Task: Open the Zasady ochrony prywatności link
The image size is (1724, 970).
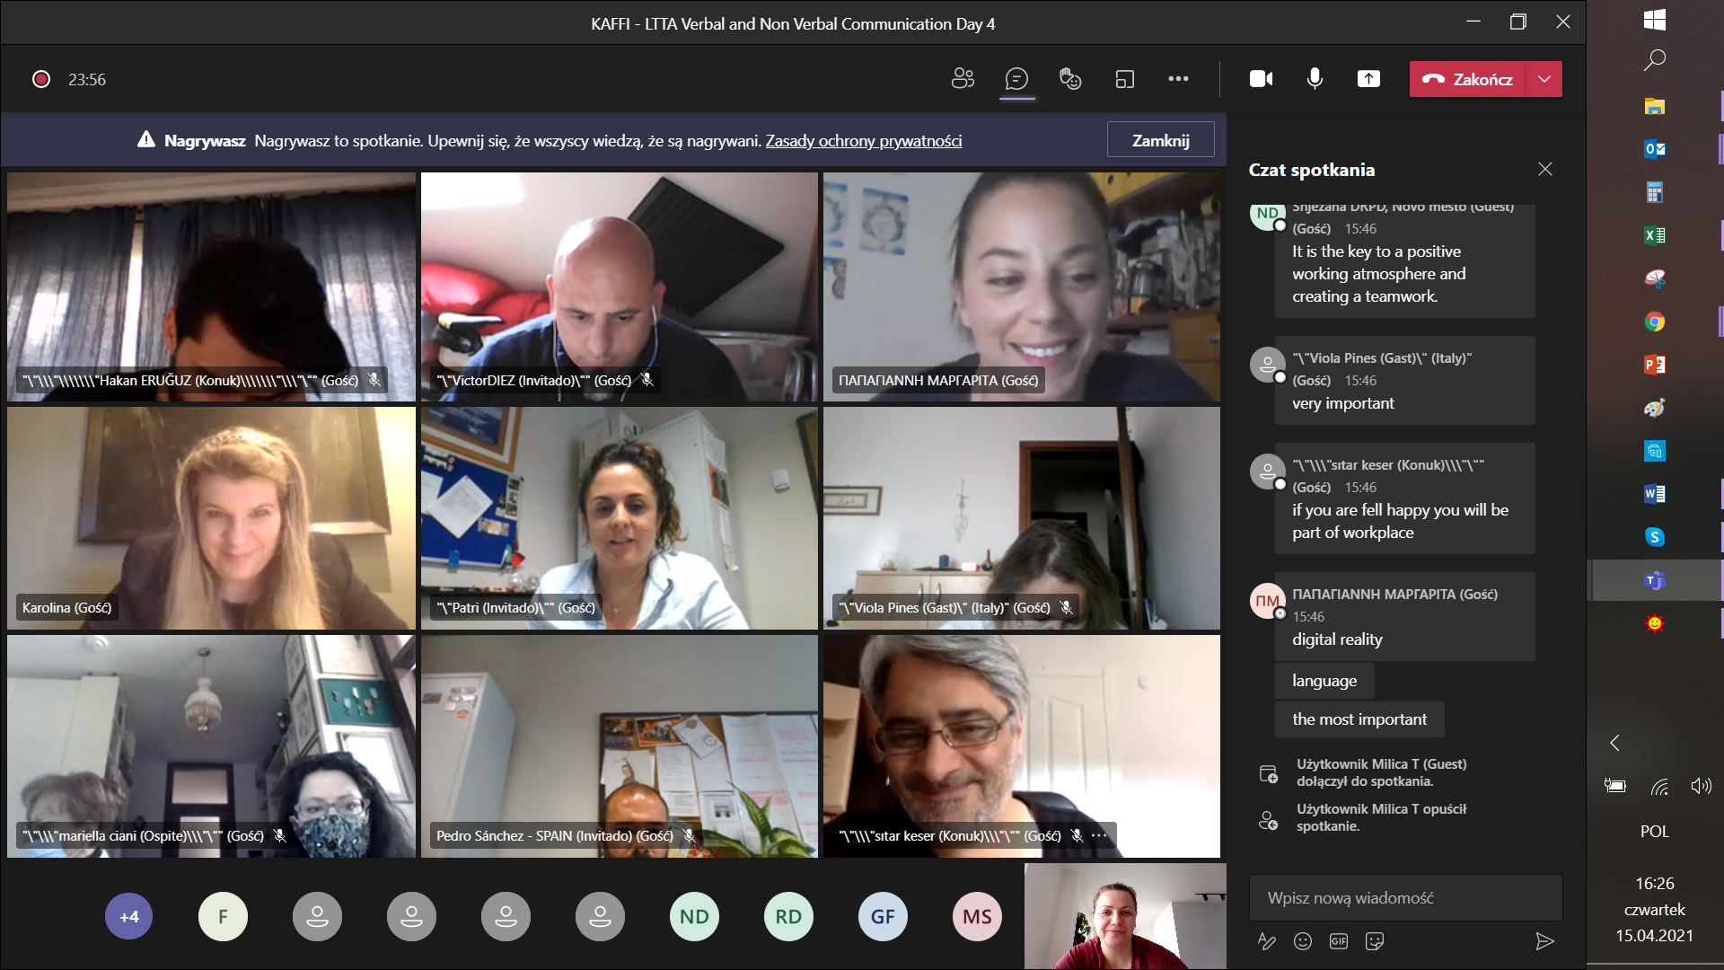Action: pyautogui.click(x=863, y=140)
